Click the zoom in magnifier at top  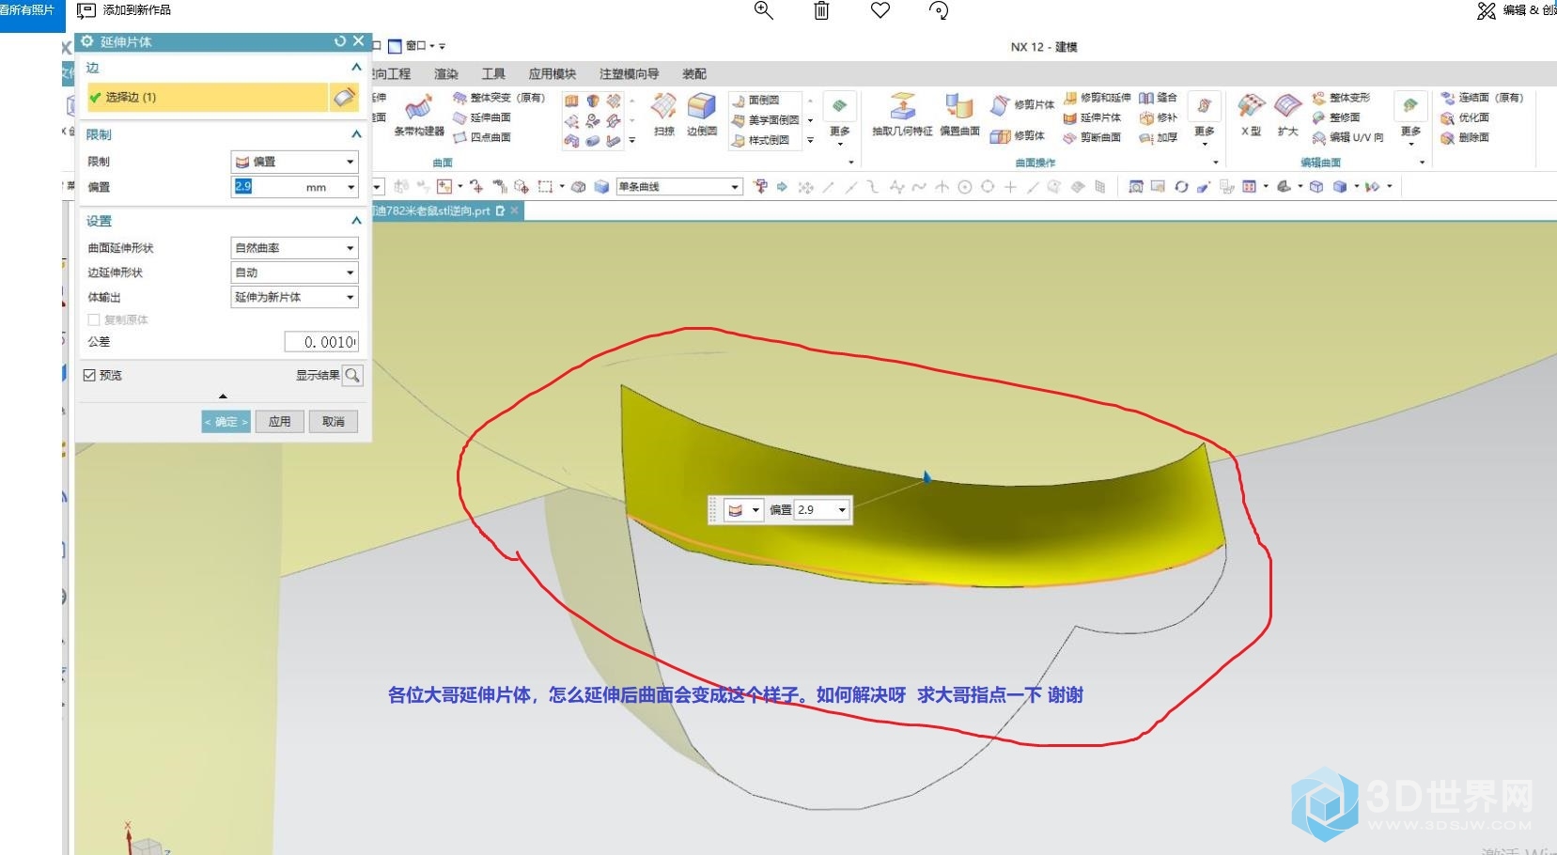click(764, 10)
